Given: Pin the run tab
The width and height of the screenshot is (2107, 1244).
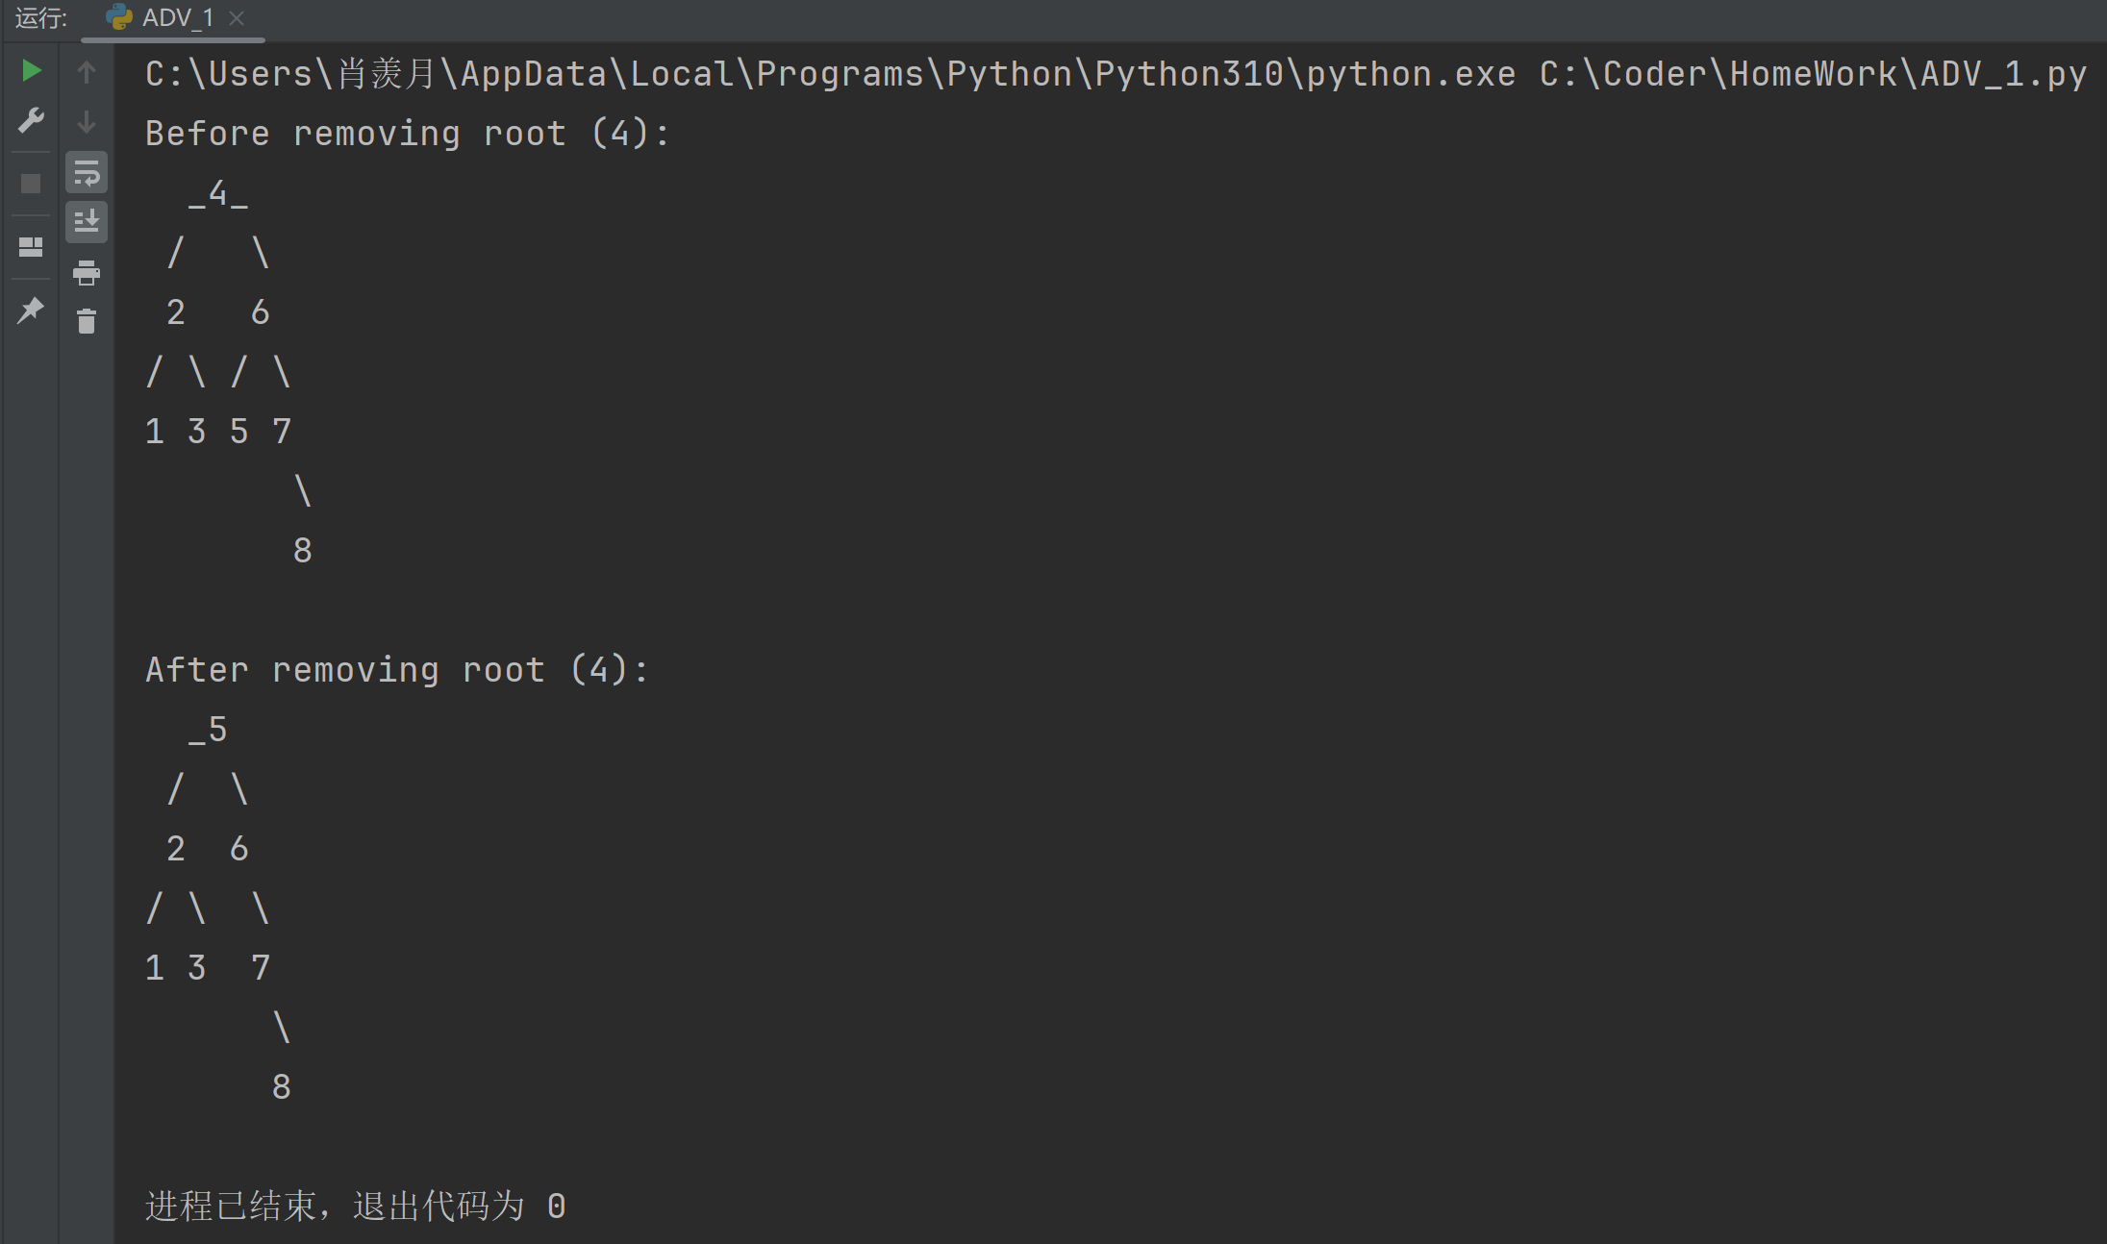Looking at the screenshot, I should point(31,310).
